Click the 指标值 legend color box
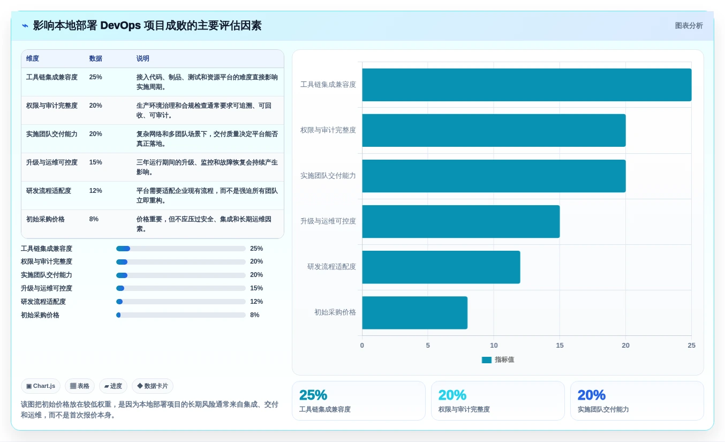 tap(486, 360)
